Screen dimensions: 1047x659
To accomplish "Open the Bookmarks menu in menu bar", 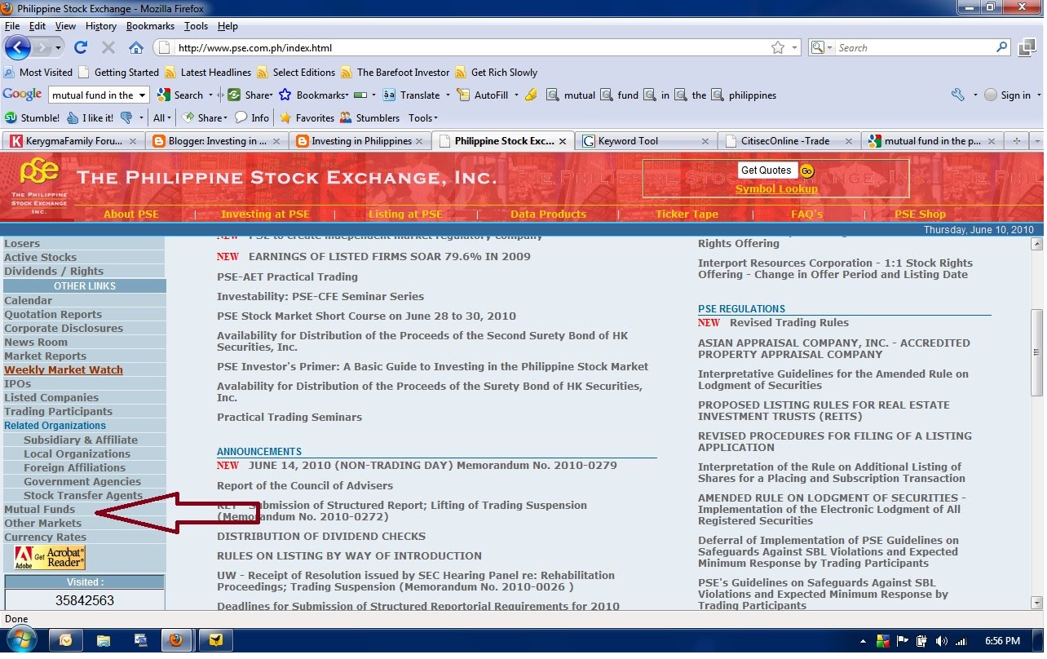I will tap(150, 26).
